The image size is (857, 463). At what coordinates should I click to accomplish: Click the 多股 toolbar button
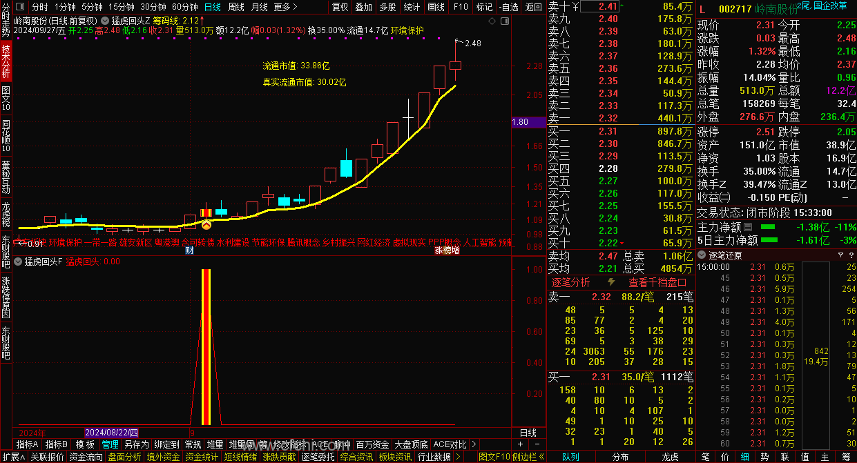(387, 7)
